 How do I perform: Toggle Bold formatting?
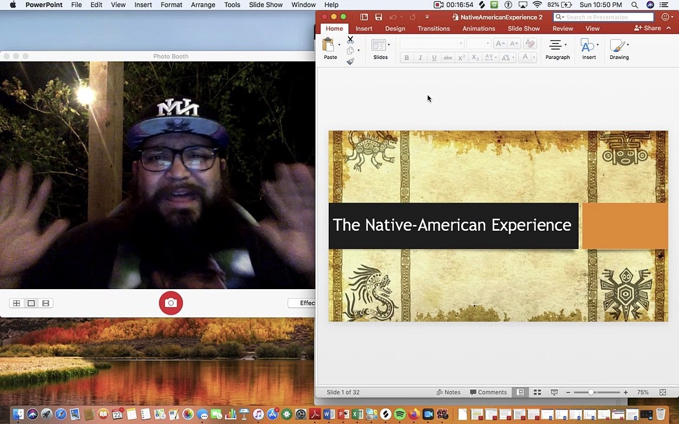(407, 58)
